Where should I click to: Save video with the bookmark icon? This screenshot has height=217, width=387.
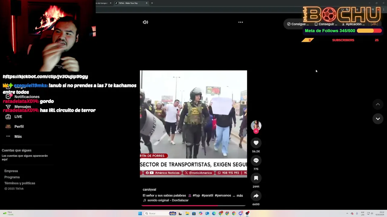(x=256, y=178)
